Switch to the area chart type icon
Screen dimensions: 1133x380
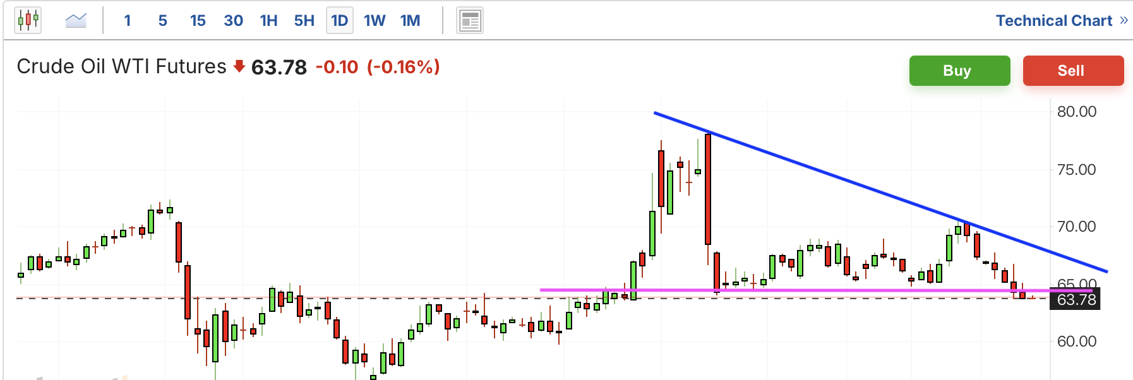76,20
